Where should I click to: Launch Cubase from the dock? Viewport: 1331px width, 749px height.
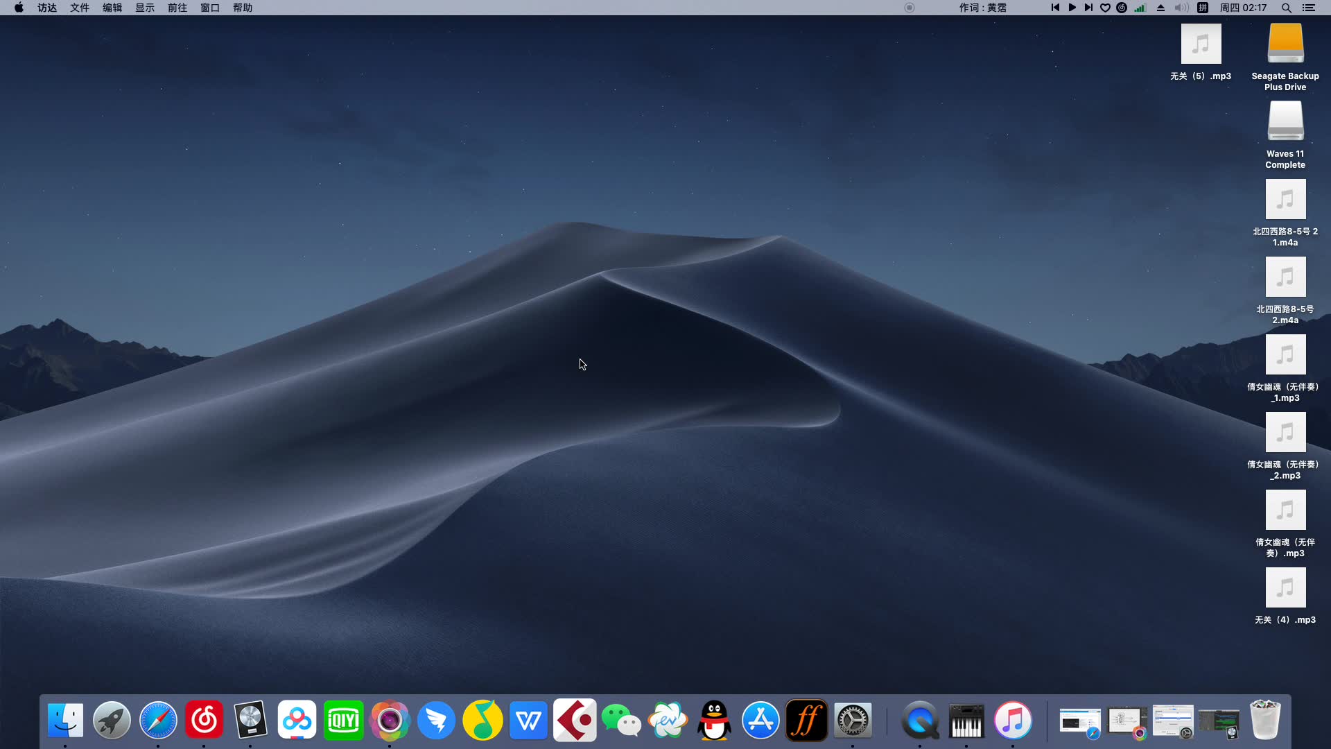(575, 721)
